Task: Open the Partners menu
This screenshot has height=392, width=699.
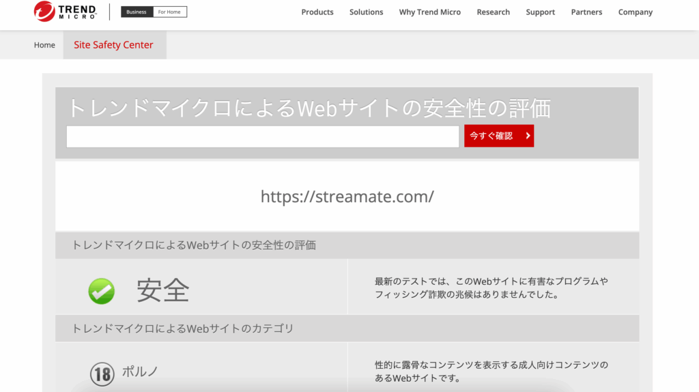Action: coord(586,12)
